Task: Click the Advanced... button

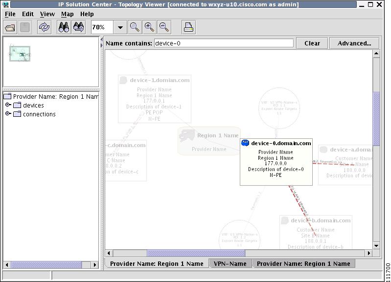Action: click(x=354, y=43)
